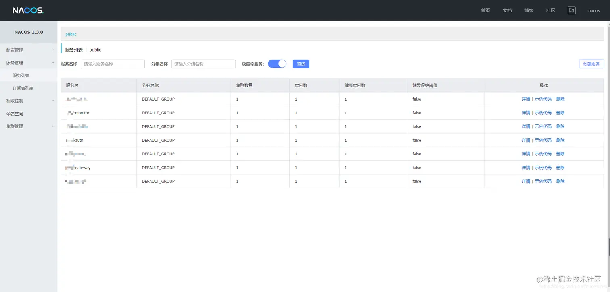
Task: Focus the 服务名称 input field
Action: tap(113, 64)
